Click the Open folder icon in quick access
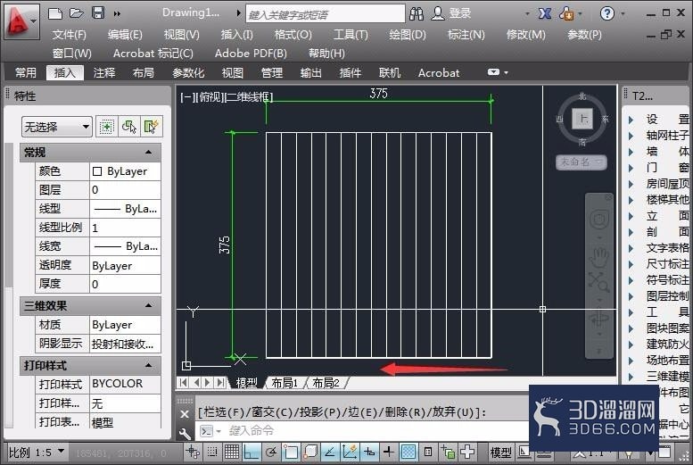This screenshot has height=465, width=693. click(x=77, y=13)
